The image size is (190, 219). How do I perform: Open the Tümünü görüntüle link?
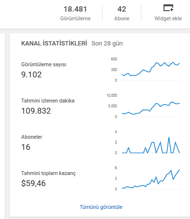[101, 207]
